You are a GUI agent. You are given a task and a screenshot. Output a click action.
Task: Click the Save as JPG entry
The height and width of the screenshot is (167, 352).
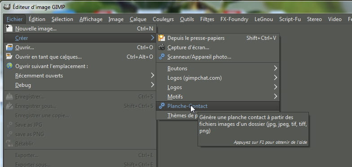point(80,125)
